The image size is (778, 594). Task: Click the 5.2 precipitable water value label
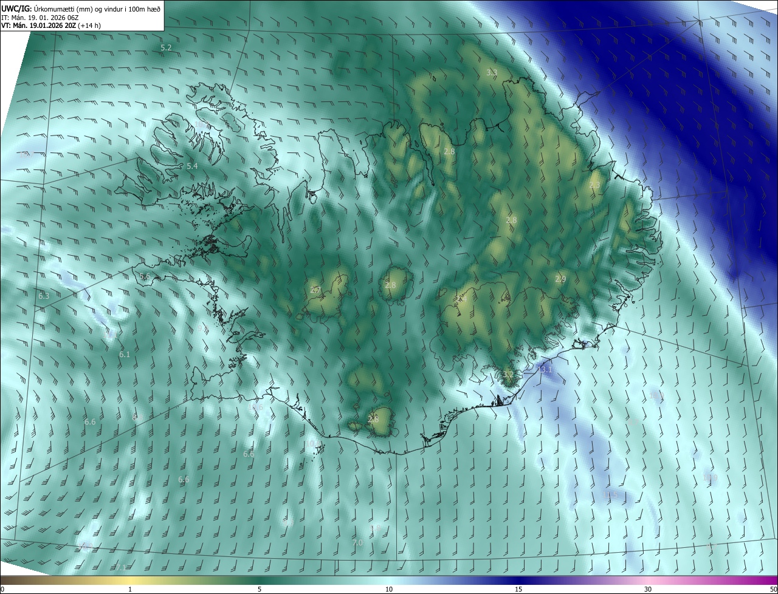(x=166, y=47)
